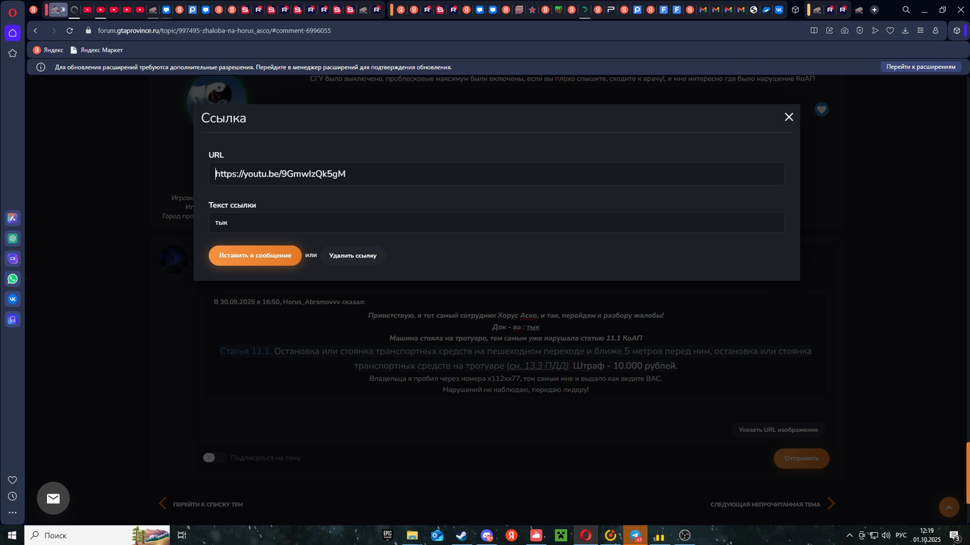Open a new tab with plus
Screen dimensions: 970x545
pos(874,10)
